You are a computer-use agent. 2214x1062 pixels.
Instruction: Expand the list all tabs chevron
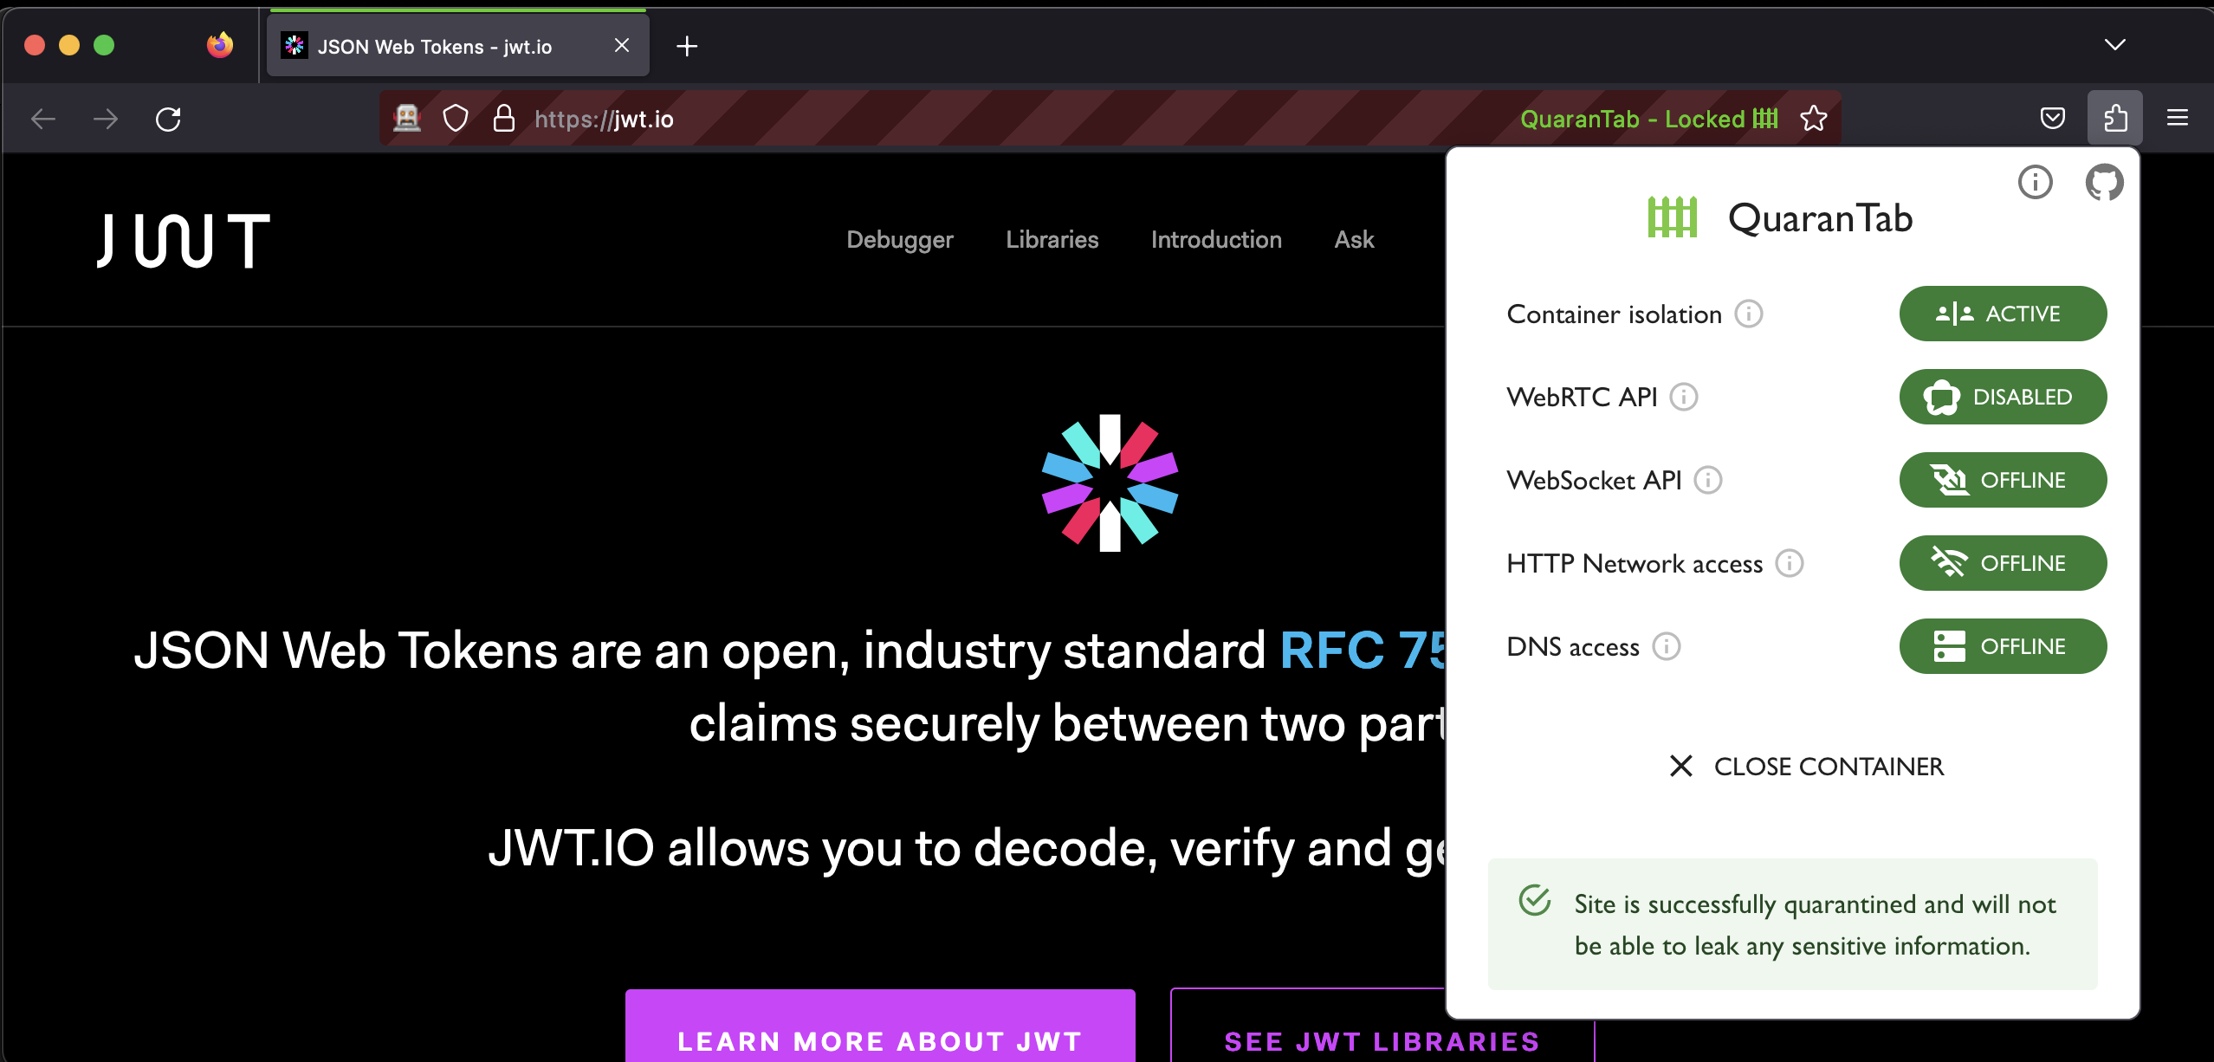[x=2114, y=45]
